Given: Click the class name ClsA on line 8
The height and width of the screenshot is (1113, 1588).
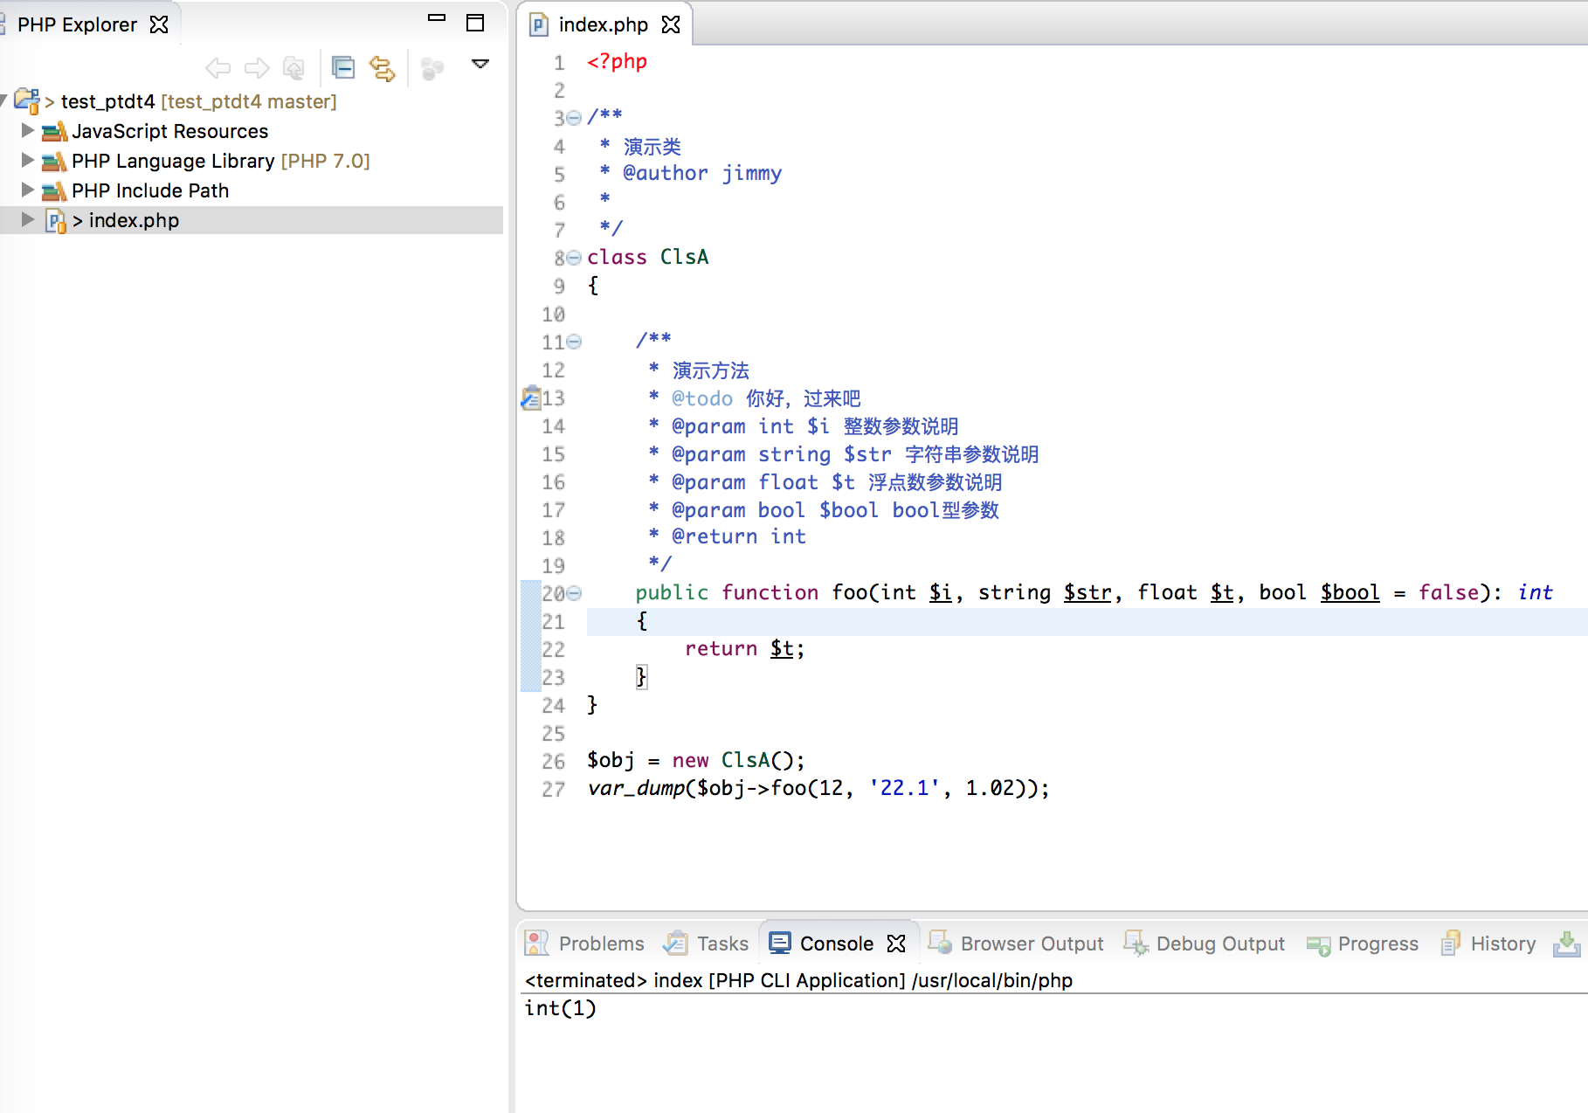Looking at the screenshot, I should pyautogui.click(x=684, y=257).
